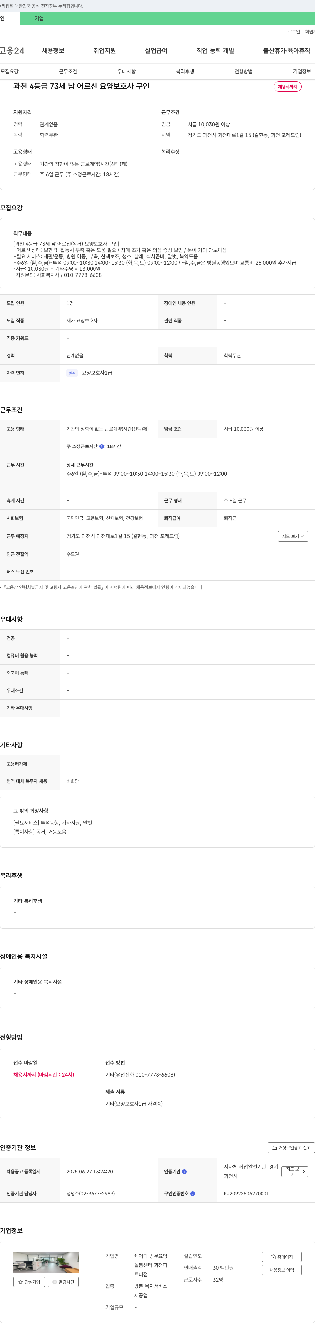Open the 직업 능력 개발 menu

pos(215,51)
